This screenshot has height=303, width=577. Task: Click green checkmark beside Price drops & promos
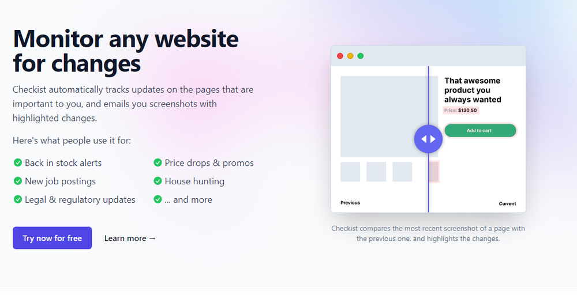point(158,162)
